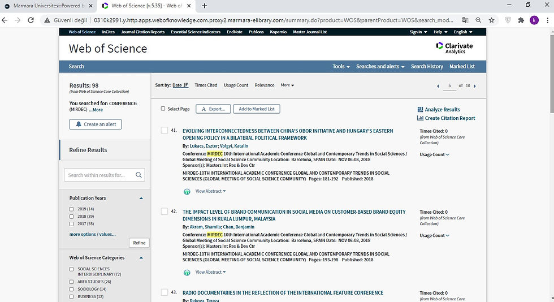
Task: Tick the 2018 (29) publication year
Action: [71, 217]
